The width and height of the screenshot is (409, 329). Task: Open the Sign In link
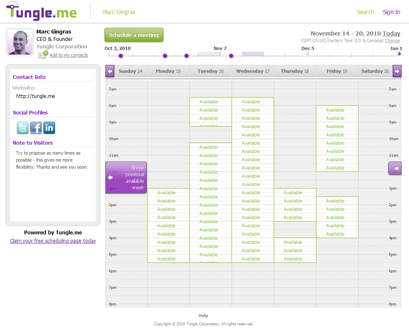click(391, 12)
